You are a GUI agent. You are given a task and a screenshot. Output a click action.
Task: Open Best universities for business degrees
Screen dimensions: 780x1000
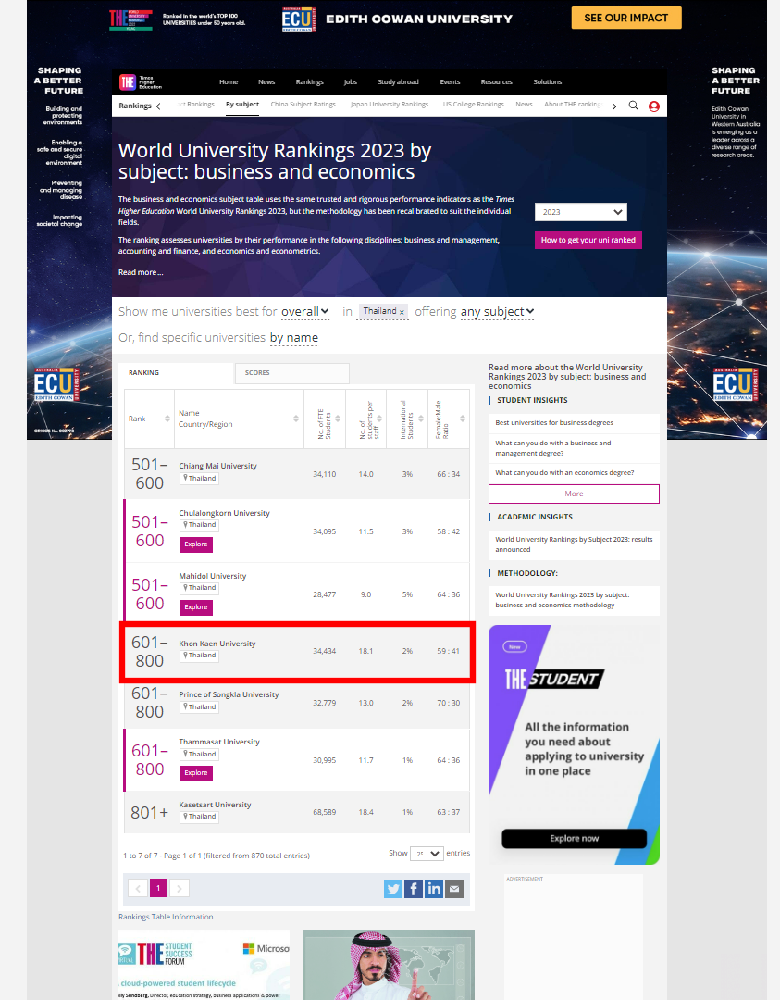(554, 423)
